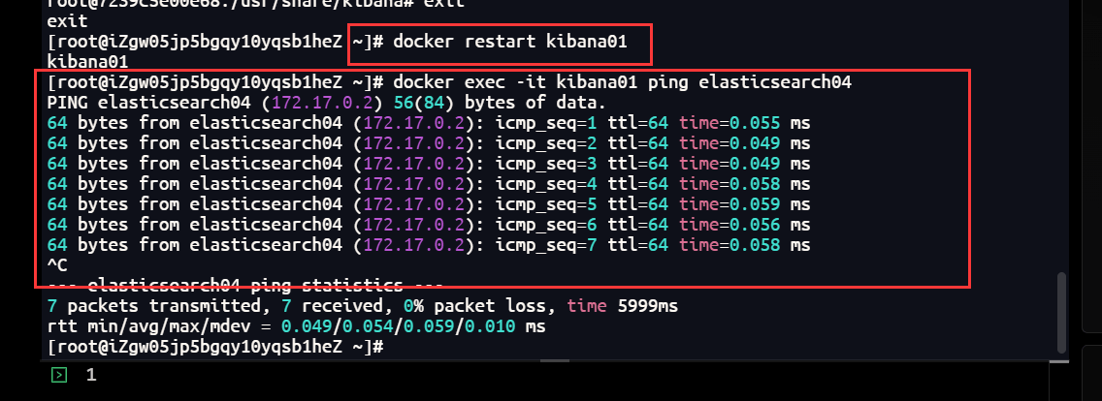This screenshot has height=401, width=1102.
Task: Click the kibana01 output below restart command
Action: [x=87, y=63]
